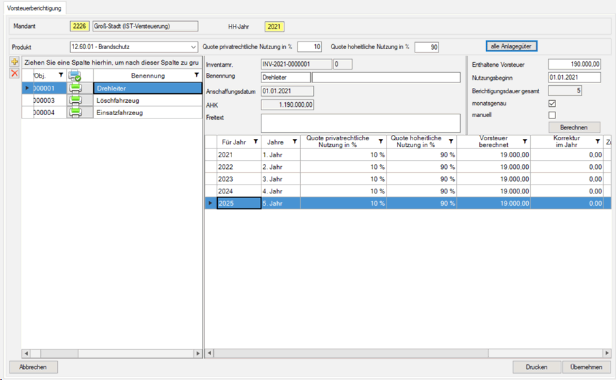The width and height of the screenshot is (616, 380).
Task: Click the printer icon in the Drehleiter row
Action: point(75,88)
